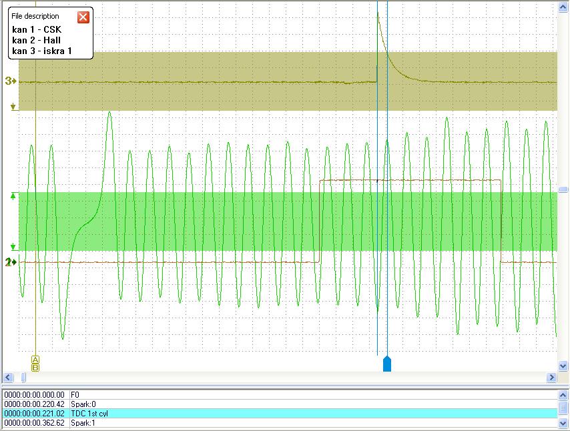The width and height of the screenshot is (570, 431).
Task: Select the F0 event row
Action: pos(280,395)
